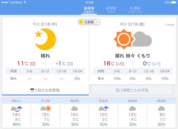Open the 20(土) daily forecast header

tap(16, 101)
